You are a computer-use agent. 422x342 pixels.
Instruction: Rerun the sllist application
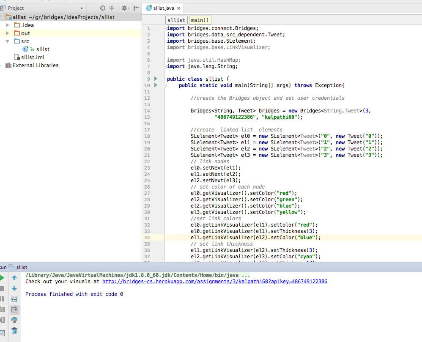click(3, 278)
